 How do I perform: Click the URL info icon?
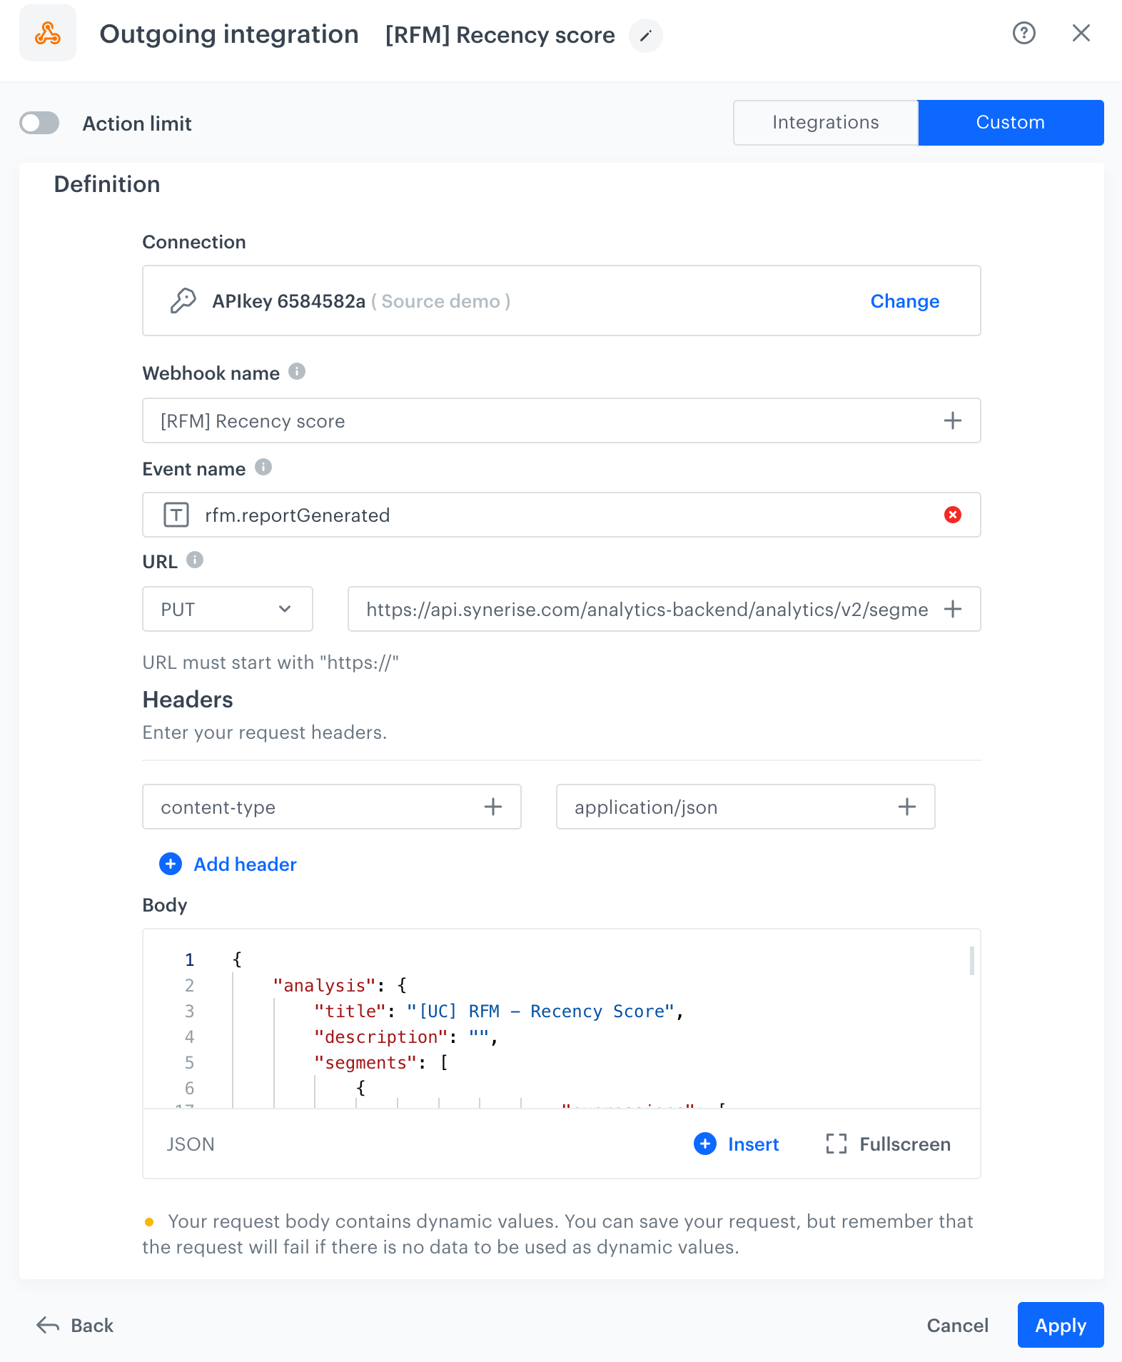[195, 560]
